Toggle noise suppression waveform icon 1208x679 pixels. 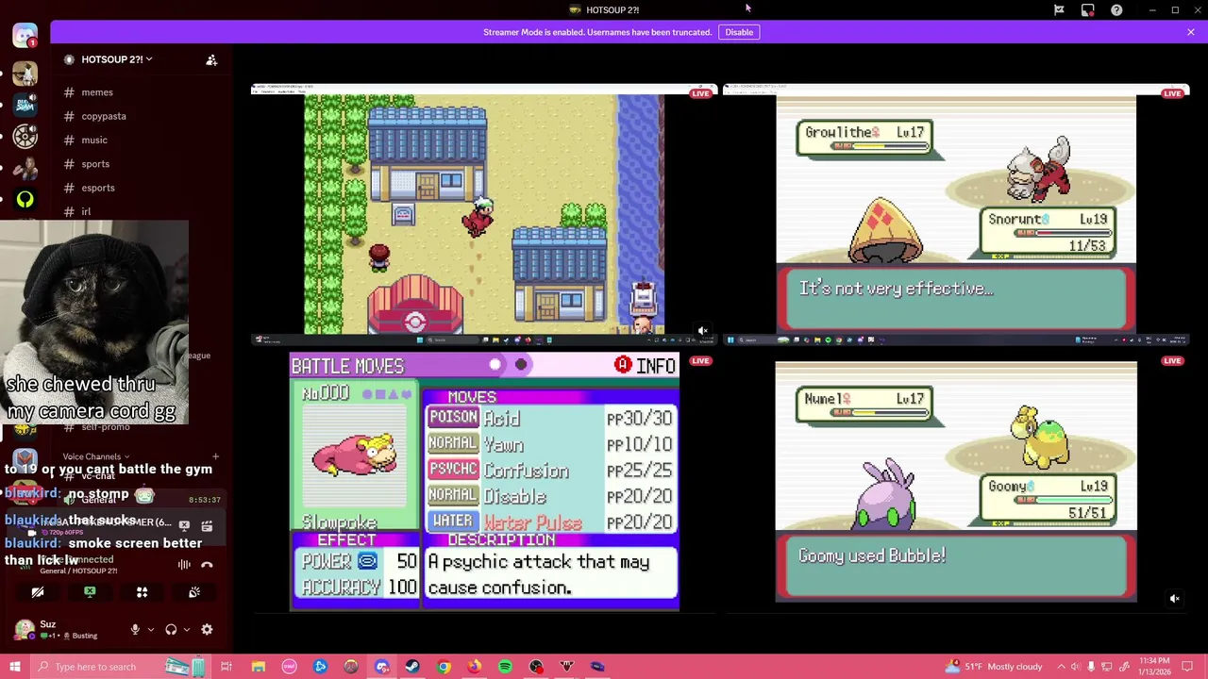[x=184, y=565]
